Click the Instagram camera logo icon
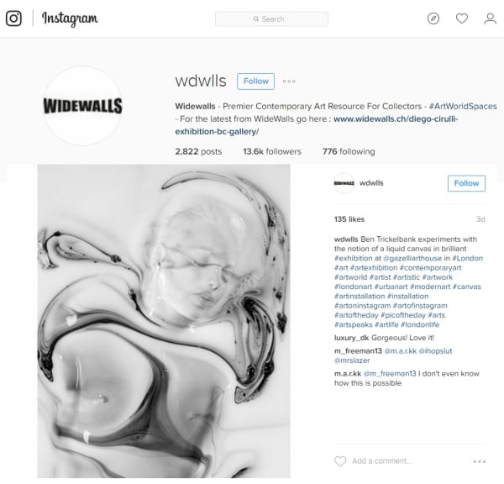Screen dimensions: 504x484 [13, 18]
